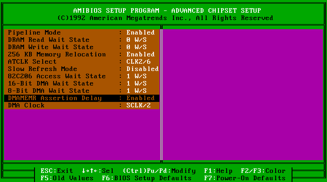Image resolution: width=327 pixels, height=182 pixels.
Task: Choose 256 KB Memory Relocation entry
Action: (x=57, y=55)
